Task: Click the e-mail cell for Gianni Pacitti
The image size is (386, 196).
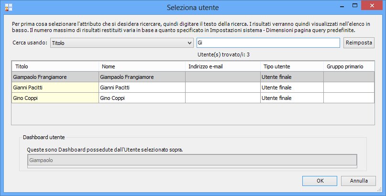Action: pyautogui.click(x=222, y=87)
